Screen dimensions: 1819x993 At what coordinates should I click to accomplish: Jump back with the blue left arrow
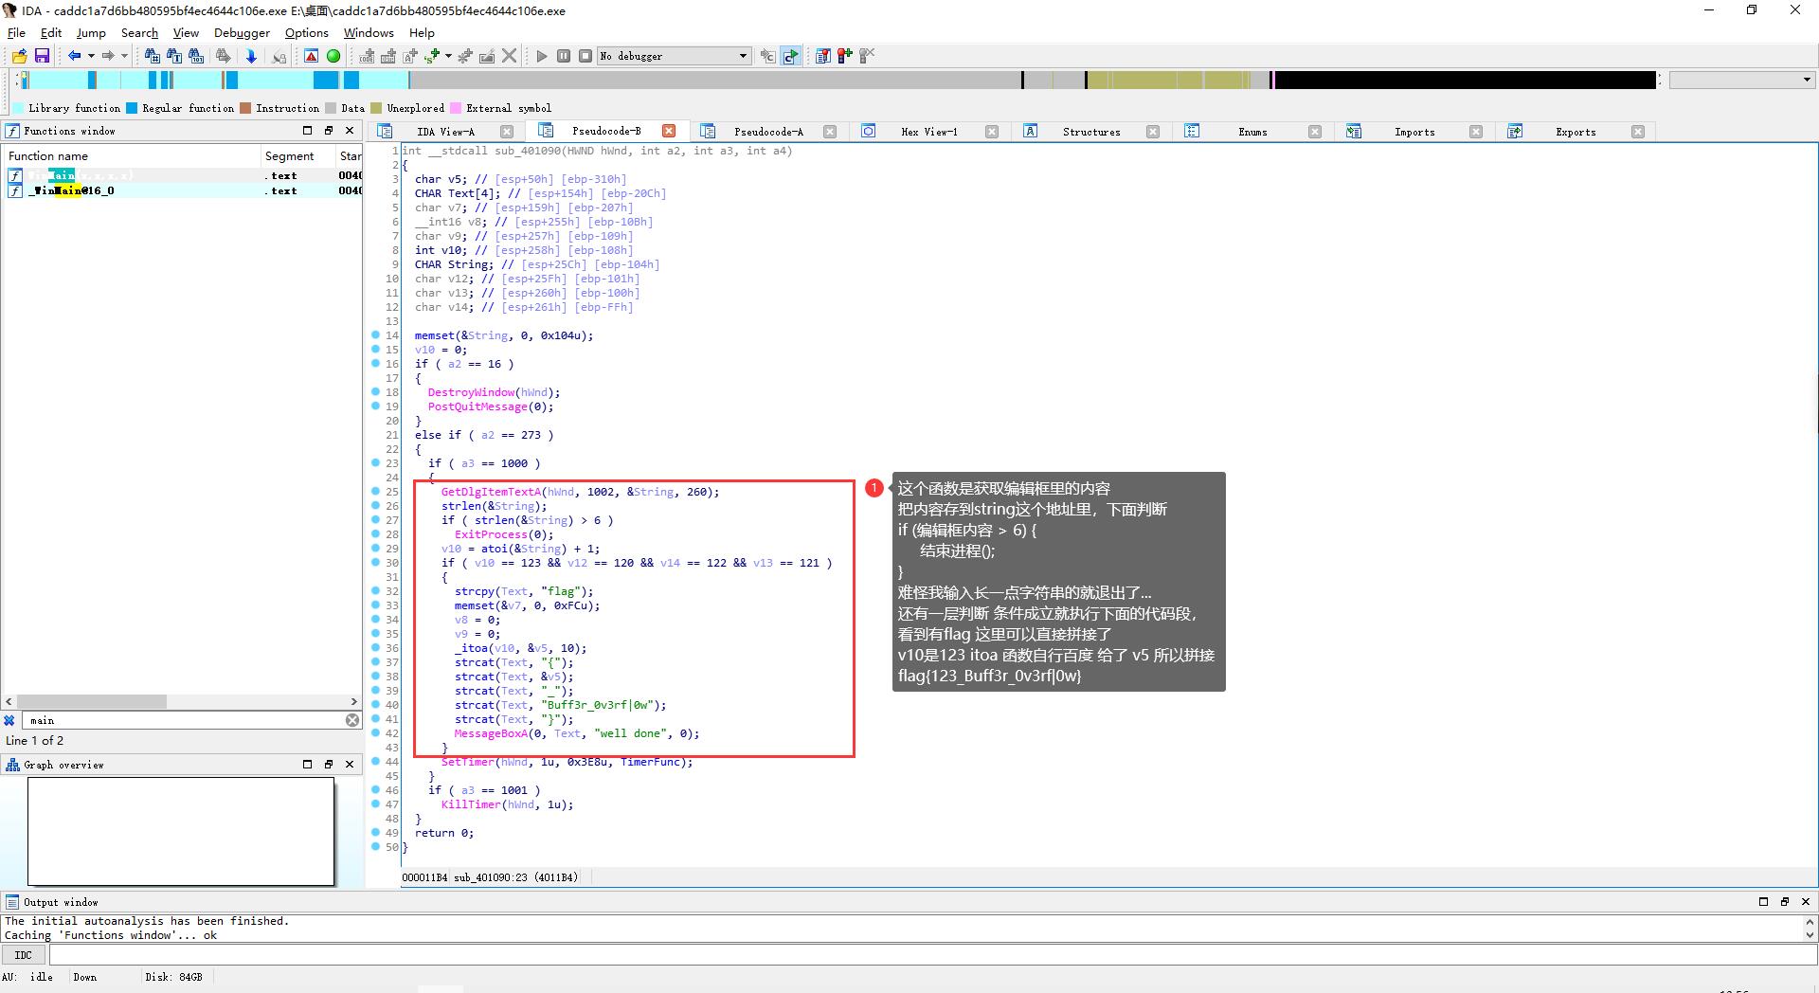click(x=74, y=56)
